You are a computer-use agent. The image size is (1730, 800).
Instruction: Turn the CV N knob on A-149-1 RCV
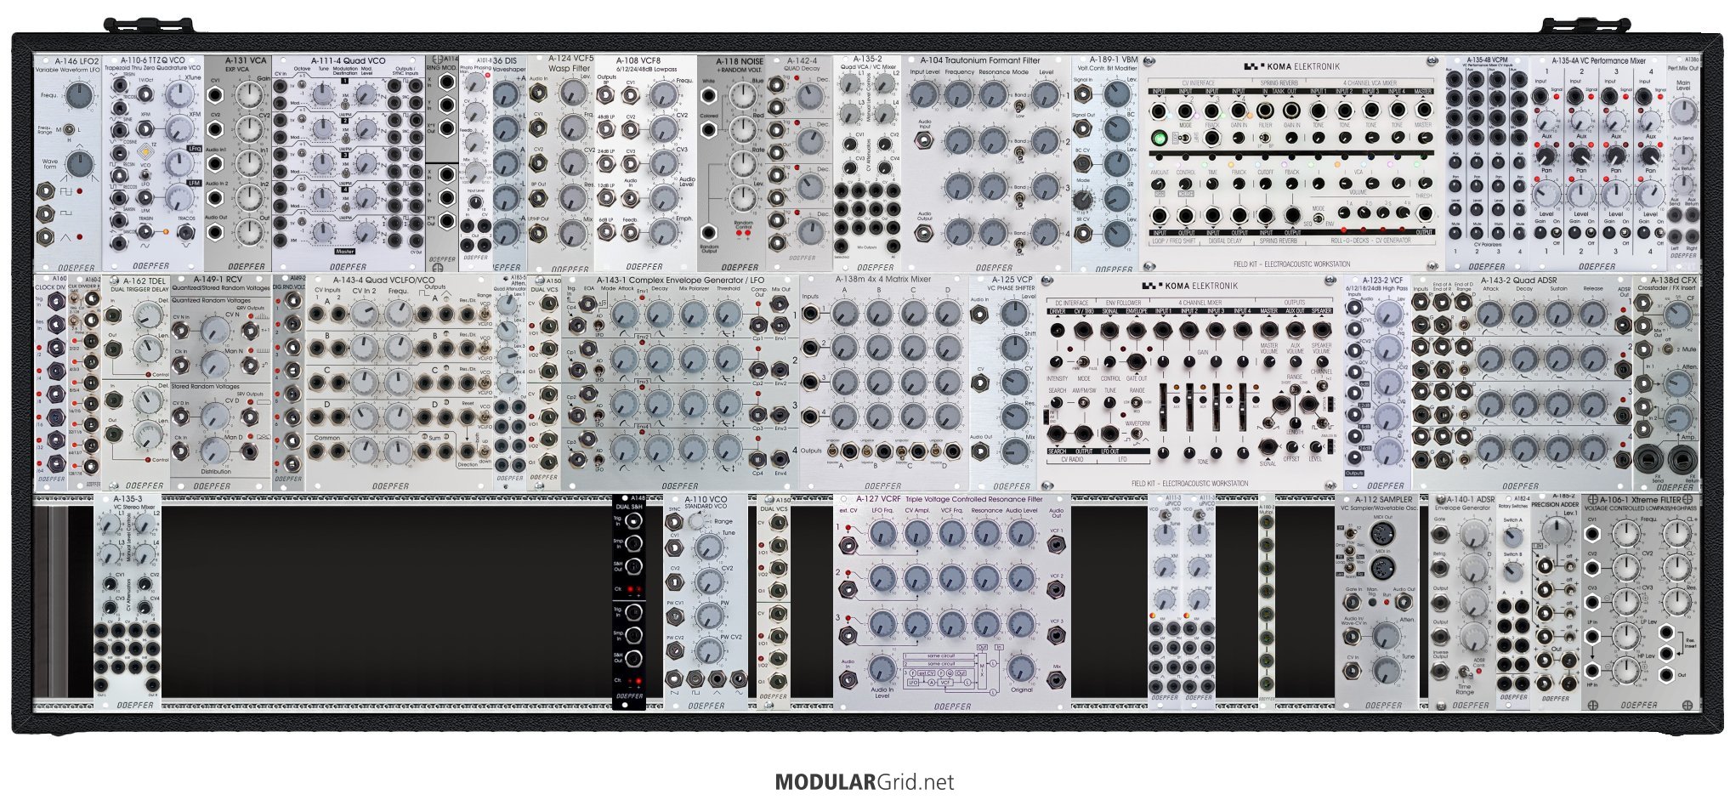tap(215, 332)
